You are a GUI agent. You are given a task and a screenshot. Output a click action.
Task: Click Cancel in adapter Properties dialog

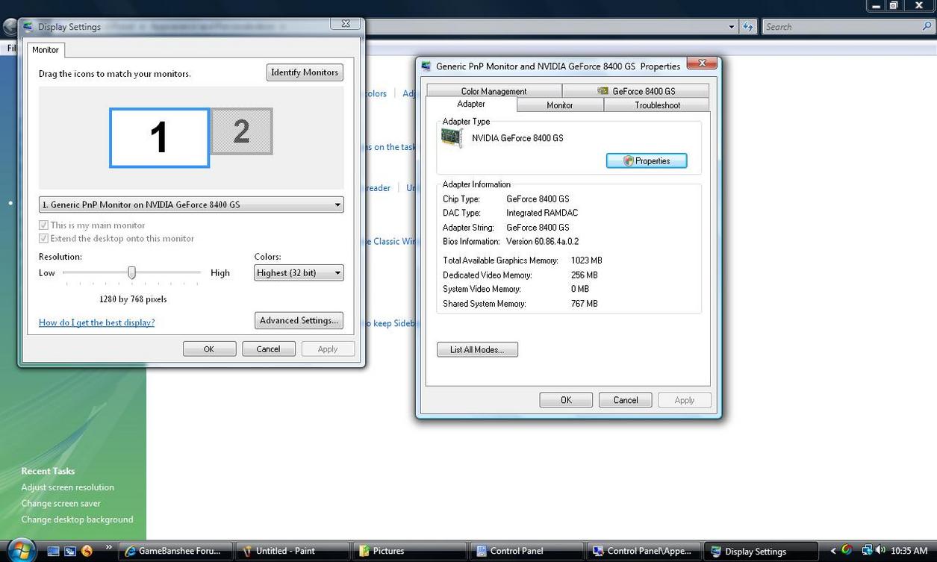coord(626,400)
